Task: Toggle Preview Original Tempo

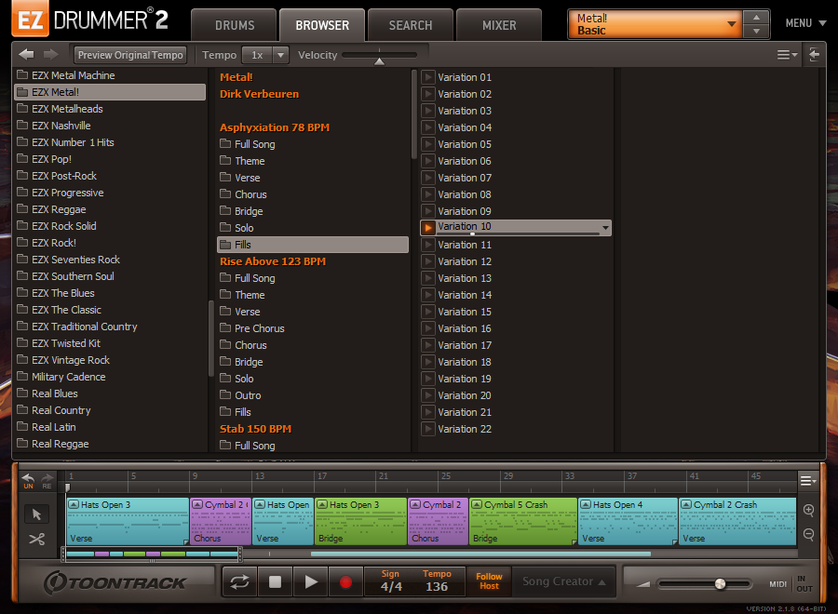Action: pyautogui.click(x=130, y=55)
